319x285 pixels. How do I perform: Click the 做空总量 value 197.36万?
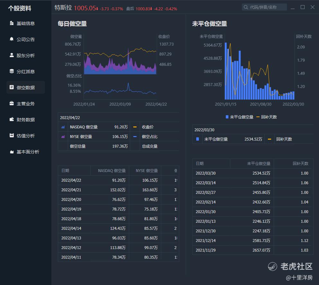120,146
